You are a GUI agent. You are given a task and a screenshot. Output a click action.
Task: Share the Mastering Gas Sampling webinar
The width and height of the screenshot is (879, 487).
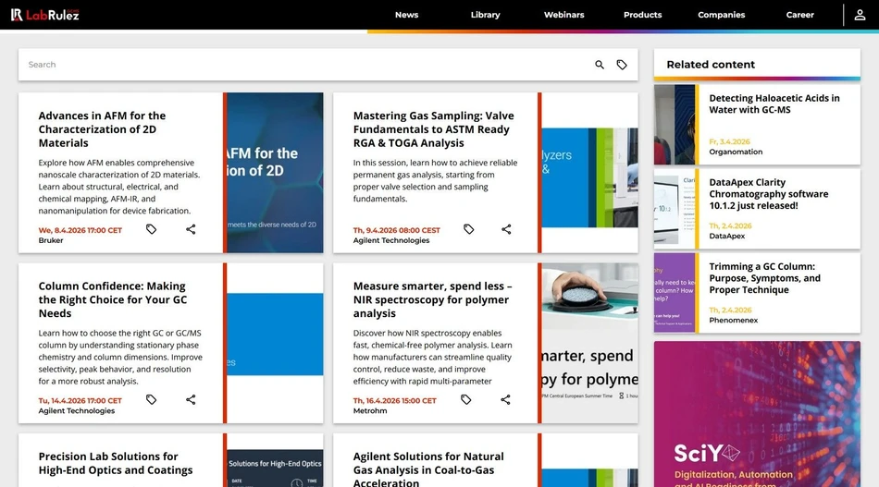point(506,229)
